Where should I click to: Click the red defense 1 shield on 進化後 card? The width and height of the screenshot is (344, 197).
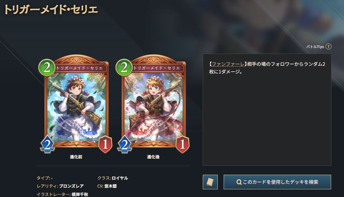click(182, 144)
